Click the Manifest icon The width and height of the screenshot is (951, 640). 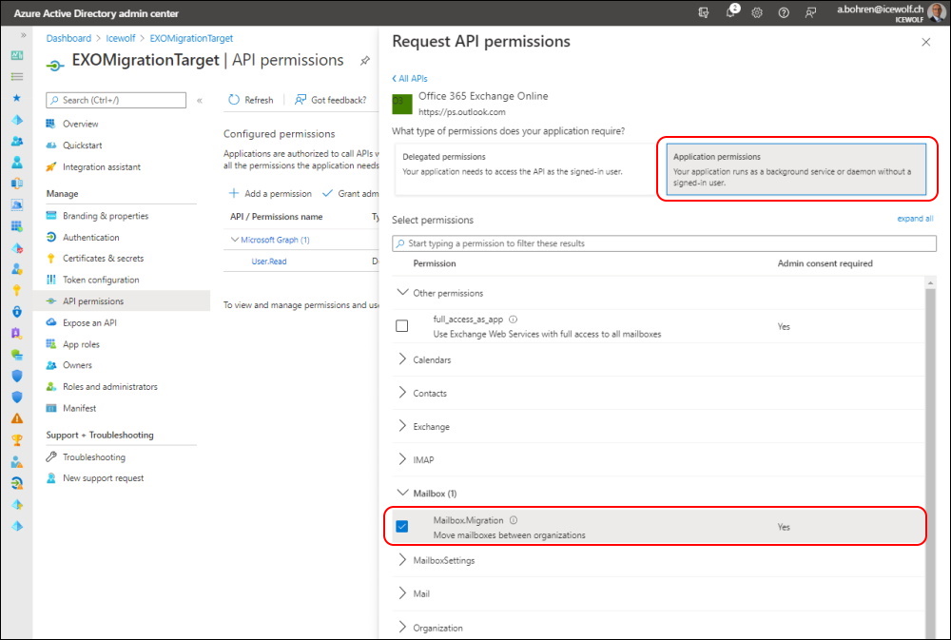[51, 408]
